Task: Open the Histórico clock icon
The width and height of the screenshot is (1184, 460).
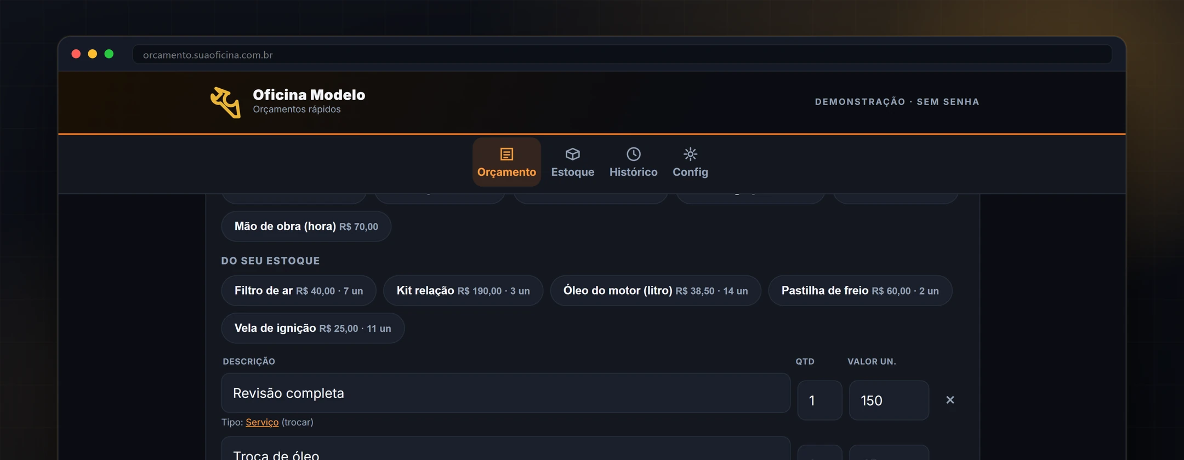Action: coord(633,154)
